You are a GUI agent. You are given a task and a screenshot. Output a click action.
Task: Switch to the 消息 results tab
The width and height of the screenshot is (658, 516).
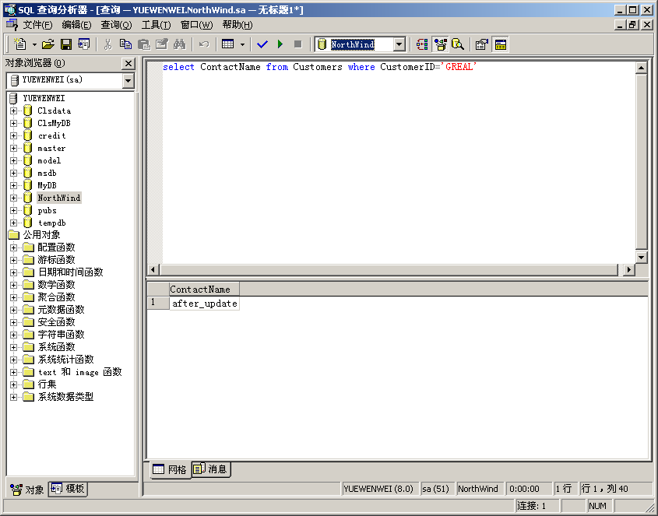click(211, 469)
